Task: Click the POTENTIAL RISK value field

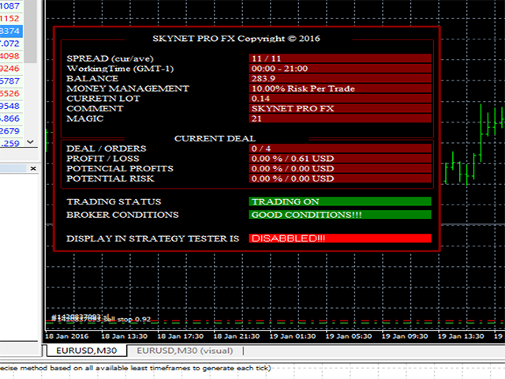Action: (340, 178)
